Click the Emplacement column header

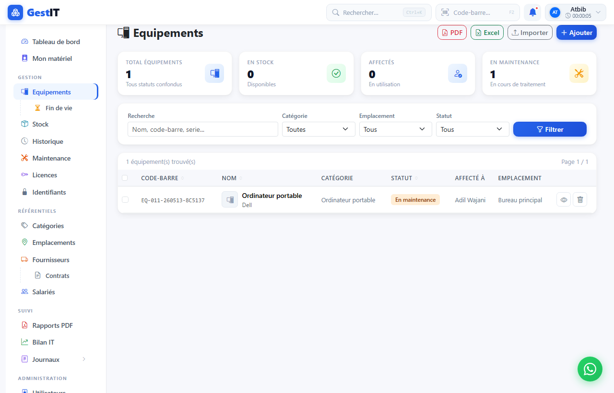click(520, 178)
